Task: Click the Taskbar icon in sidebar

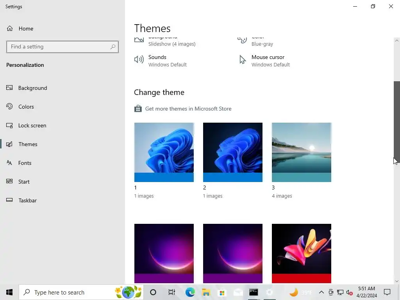Action: coord(9,200)
